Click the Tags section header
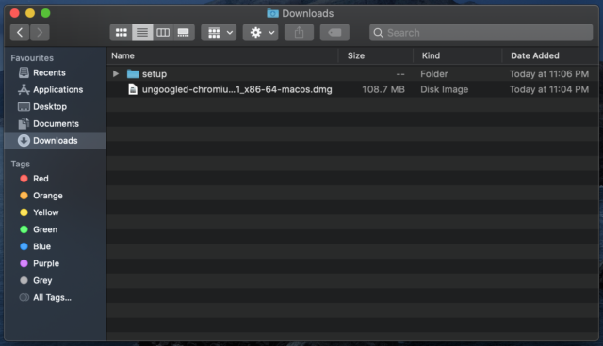 pos(21,164)
